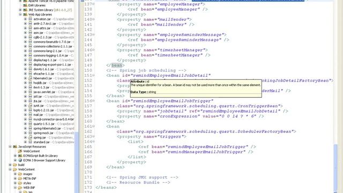Click the ECMA 3 Browser Support globe icon

(20, 160)
